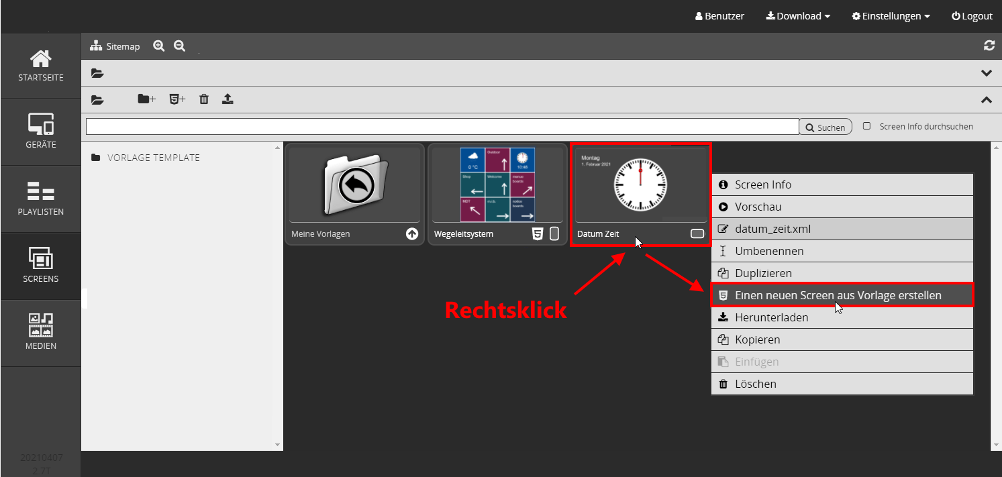Upload a file via the upload icon
Viewport: 1002px width, 477px height.
(228, 99)
